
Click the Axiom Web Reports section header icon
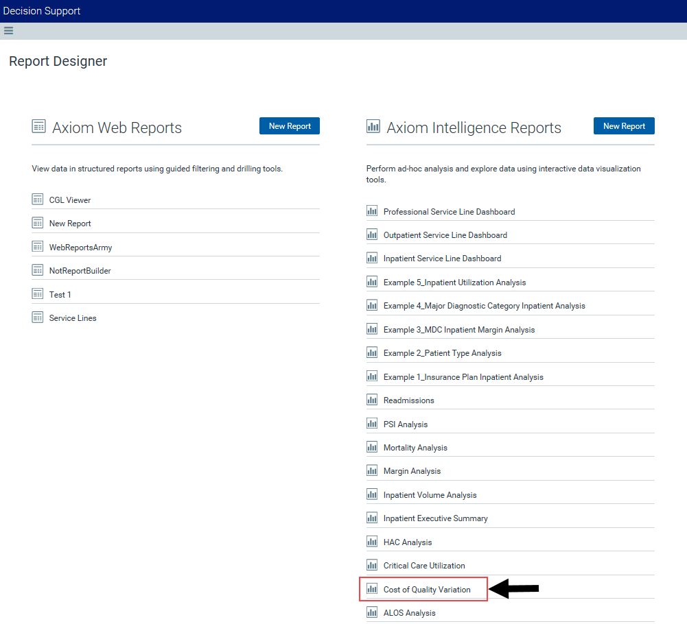pyautogui.click(x=38, y=126)
